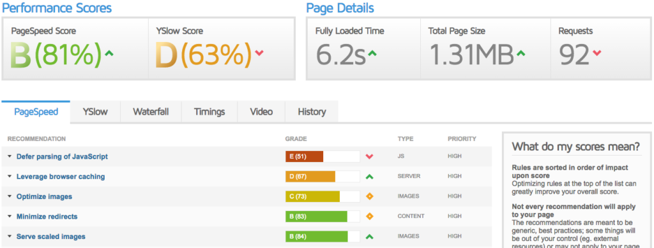This screenshot has width=654, height=248.
Task: Open the Timings tab
Action: click(209, 112)
